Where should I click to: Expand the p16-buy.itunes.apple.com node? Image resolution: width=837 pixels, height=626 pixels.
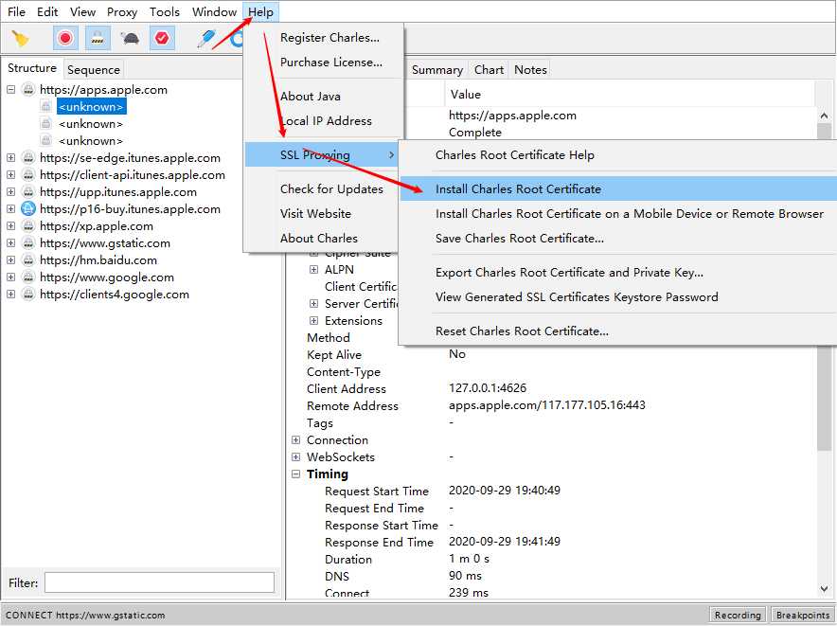click(10, 209)
